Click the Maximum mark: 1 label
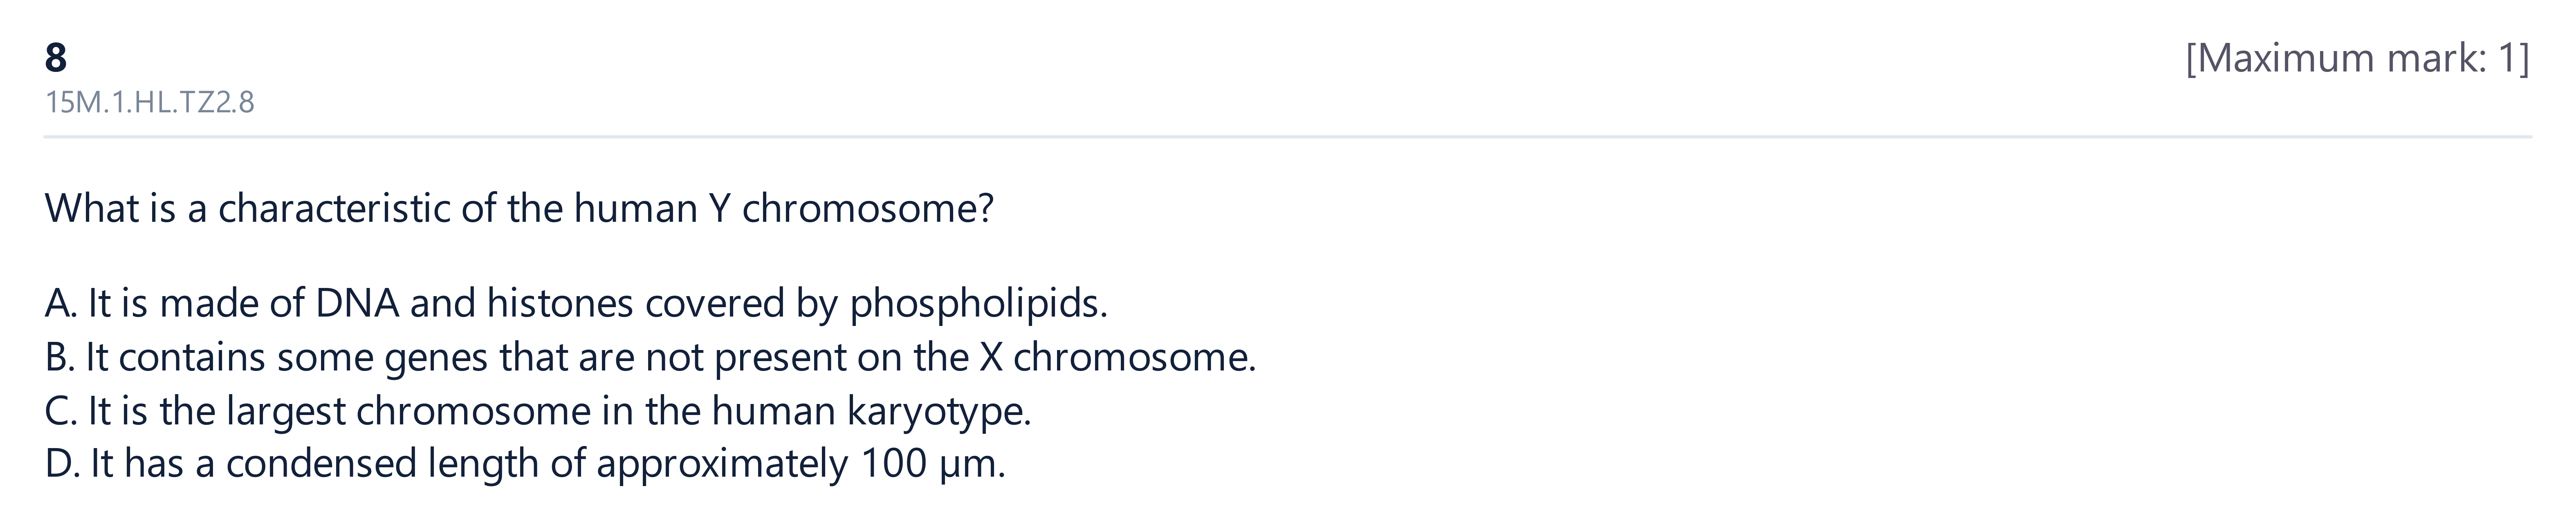The height and width of the screenshot is (531, 2576). click(x=2357, y=59)
